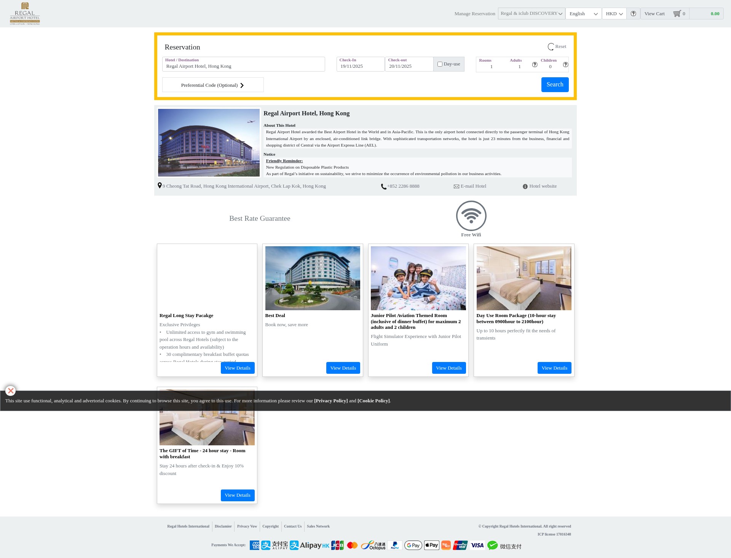Viewport: 731px width, 558px height.
Task: Open the [Cookie Policy] link
Action: point(373,401)
